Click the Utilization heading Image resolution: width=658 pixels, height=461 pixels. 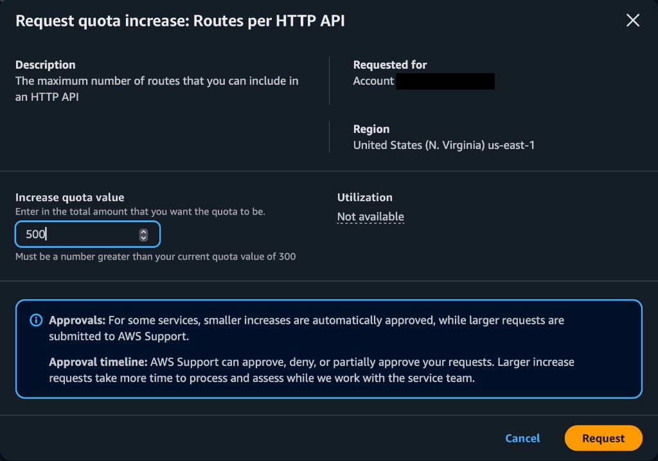(365, 197)
